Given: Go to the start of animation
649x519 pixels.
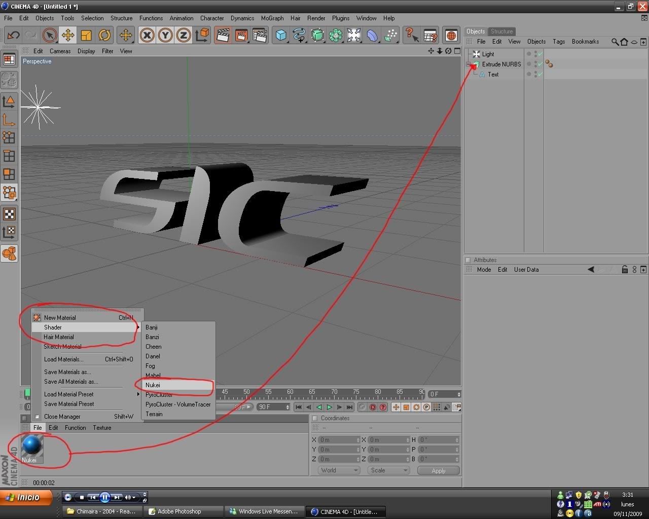Looking at the screenshot, I should tap(299, 407).
